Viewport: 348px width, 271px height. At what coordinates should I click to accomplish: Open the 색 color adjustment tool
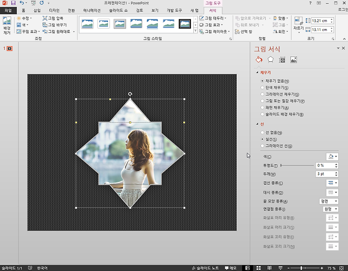22,25
